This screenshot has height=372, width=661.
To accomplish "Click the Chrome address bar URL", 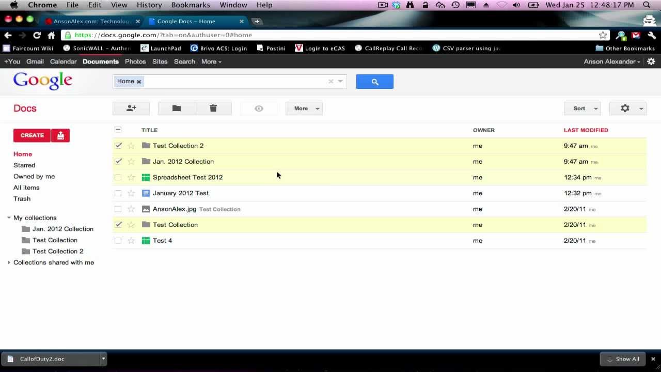I will tap(163, 35).
